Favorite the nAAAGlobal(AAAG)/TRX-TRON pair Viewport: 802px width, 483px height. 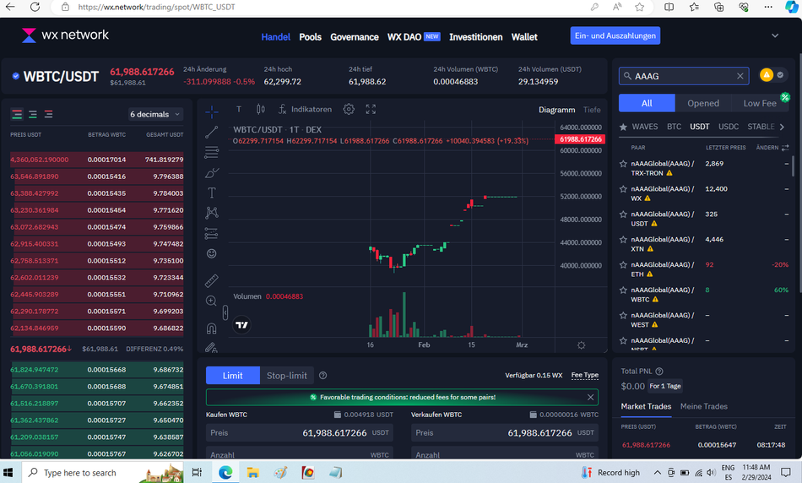point(623,164)
